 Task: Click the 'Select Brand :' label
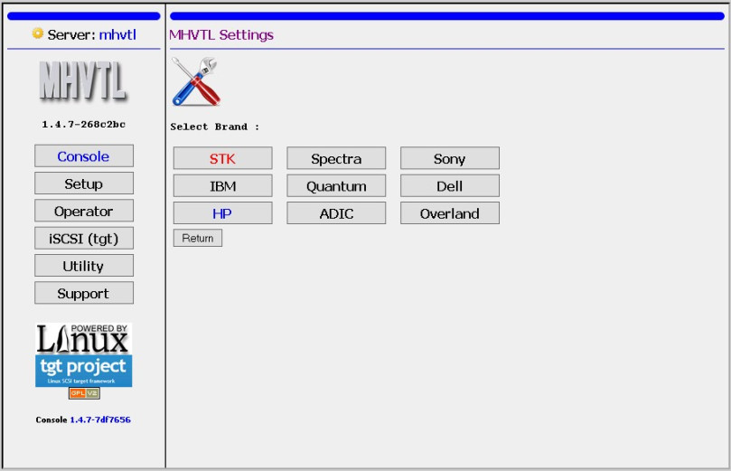click(x=214, y=127)
